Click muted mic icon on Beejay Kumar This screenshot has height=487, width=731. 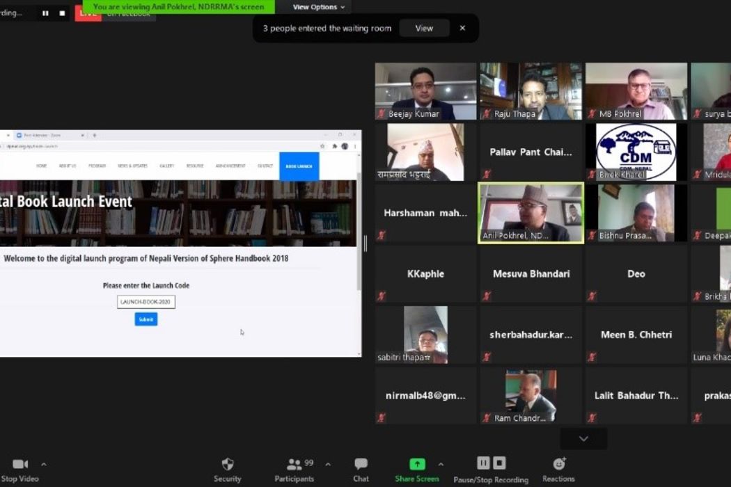[382, 113]
